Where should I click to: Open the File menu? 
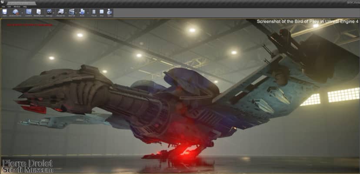pos(3,7)
